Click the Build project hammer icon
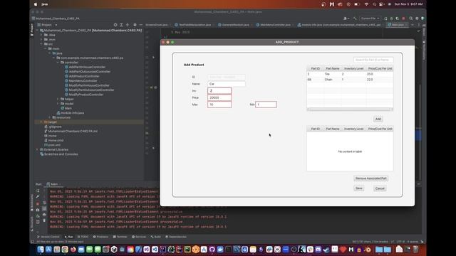This screenshot has width=456, height=256. click(355, 18)
